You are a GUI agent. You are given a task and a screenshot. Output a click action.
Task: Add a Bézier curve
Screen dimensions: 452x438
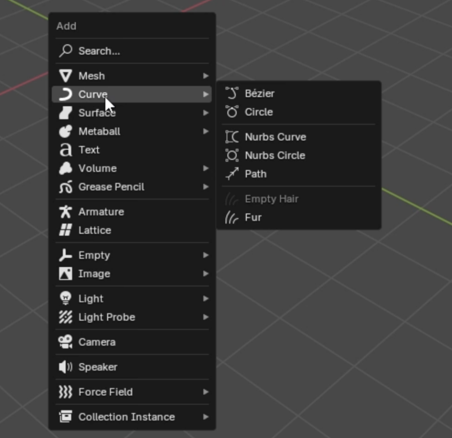298,93
